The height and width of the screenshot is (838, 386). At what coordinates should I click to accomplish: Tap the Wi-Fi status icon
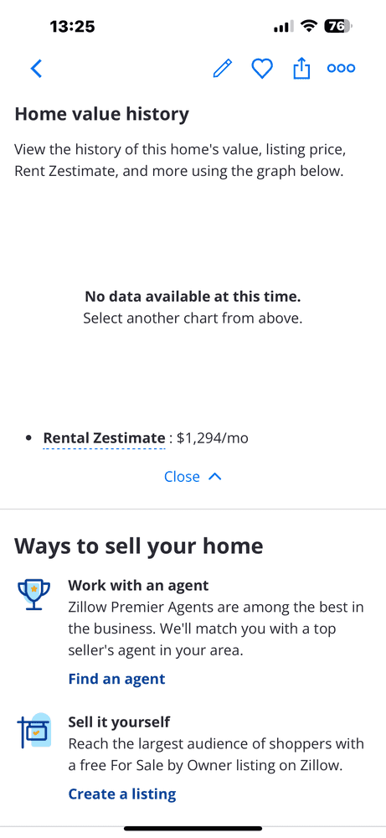point(309,26)
